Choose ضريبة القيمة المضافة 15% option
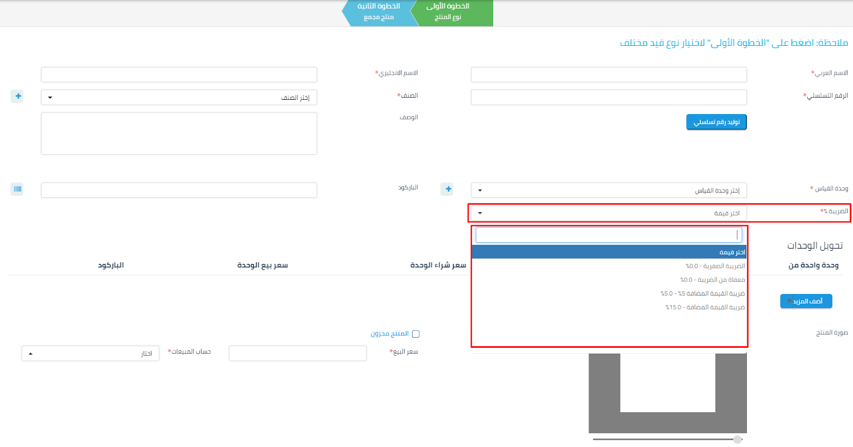853x447 pixels. [x=705, y=308]
